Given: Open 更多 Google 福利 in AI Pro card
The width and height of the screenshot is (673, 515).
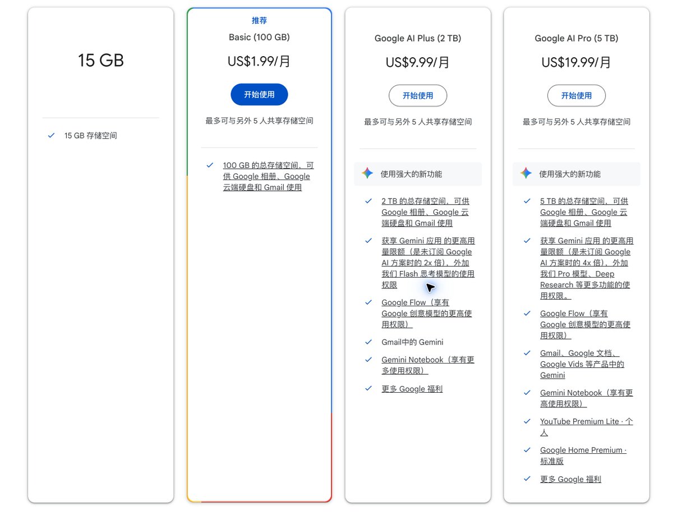Looking at the screenshot, I should tap(570, 479).
